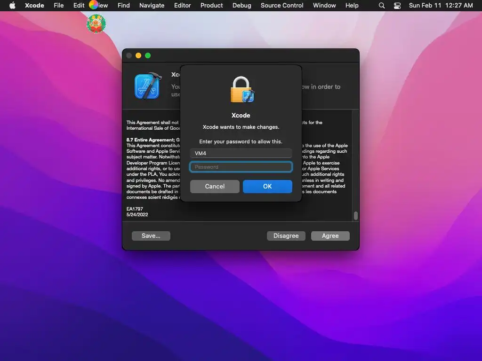Screen dimensions: 482x361
Task: Open the File menu
Action: click(x=58, y=5)
